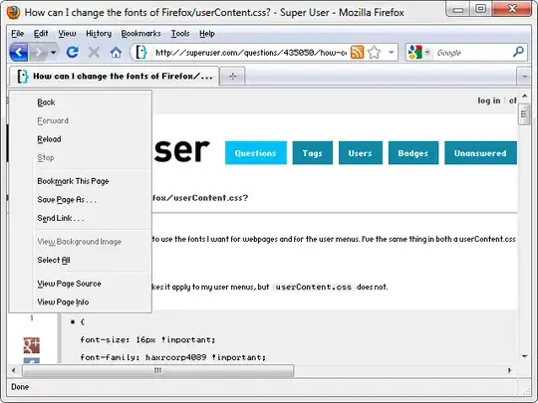The image size is (538, 403).
Task: Click the Questions navigation button
Action: 256,153
